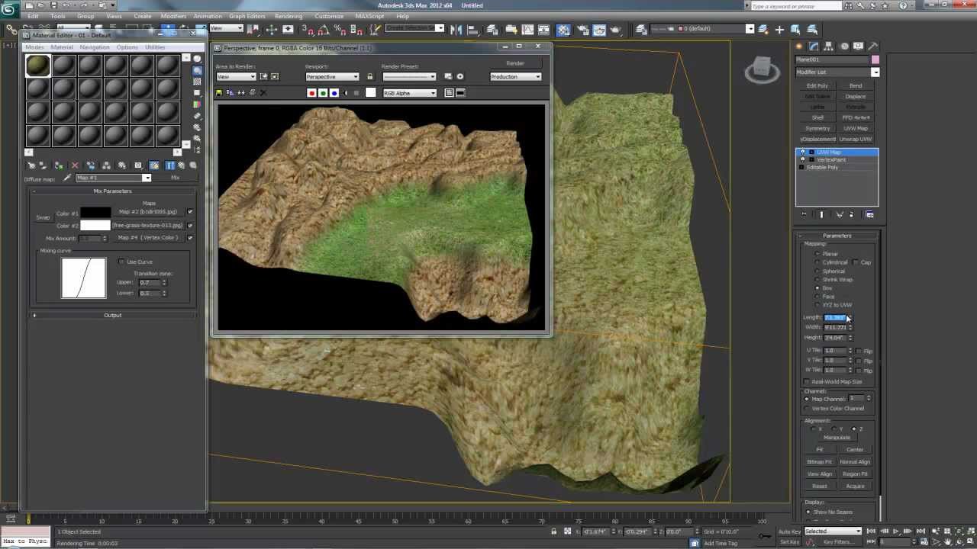
Task: Open the Display command panel tab
Action: pyautogui.click(x=859, y=47)
